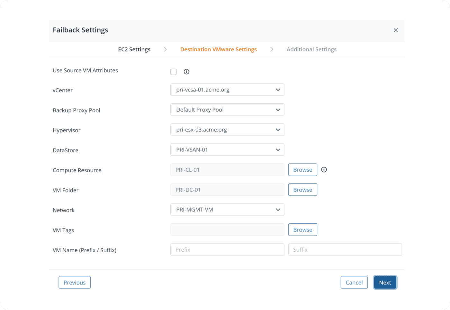Open the vCenter dropdown
This screenshot has width=450, height=310.
(x=227, y=90)
